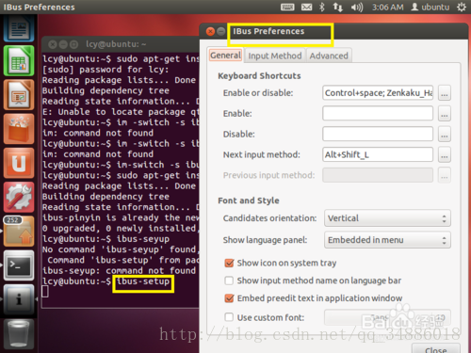Open Ubuntu Software Center shopping bag icon
This screenshot has height=353, width=471.
pos(19,129)
